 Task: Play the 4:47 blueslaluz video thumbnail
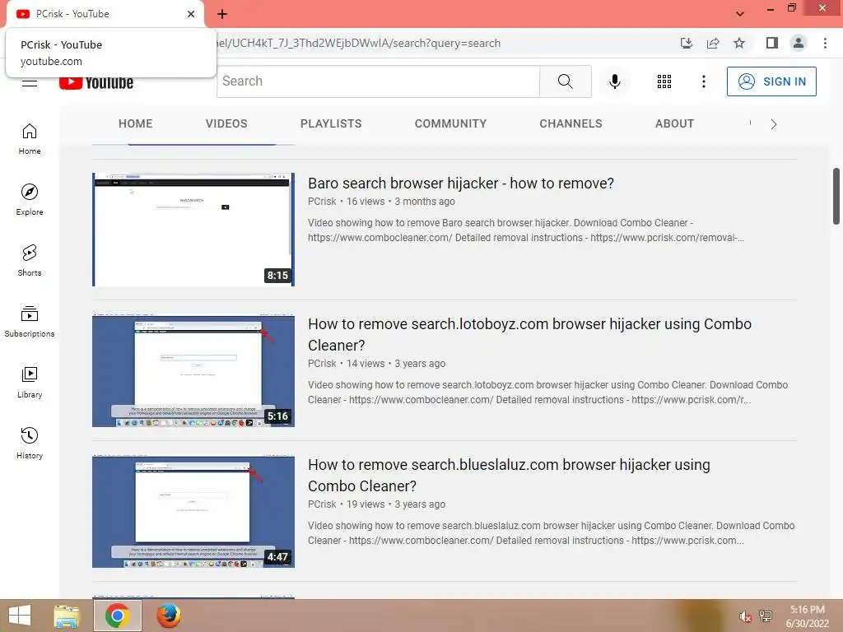click(x=193, y=512)
